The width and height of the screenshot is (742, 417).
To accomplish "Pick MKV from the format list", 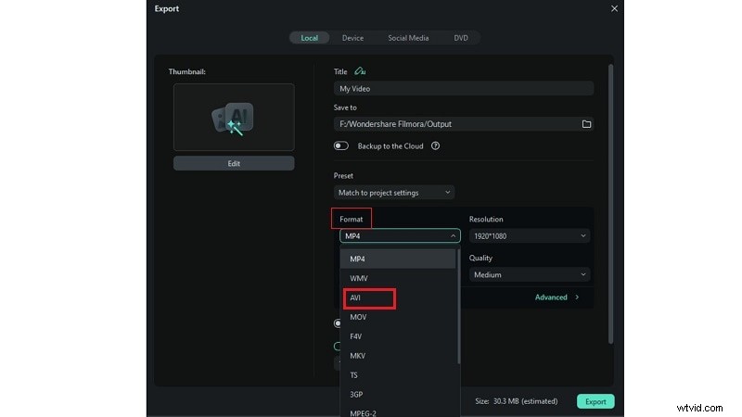I will pos(398,356).
